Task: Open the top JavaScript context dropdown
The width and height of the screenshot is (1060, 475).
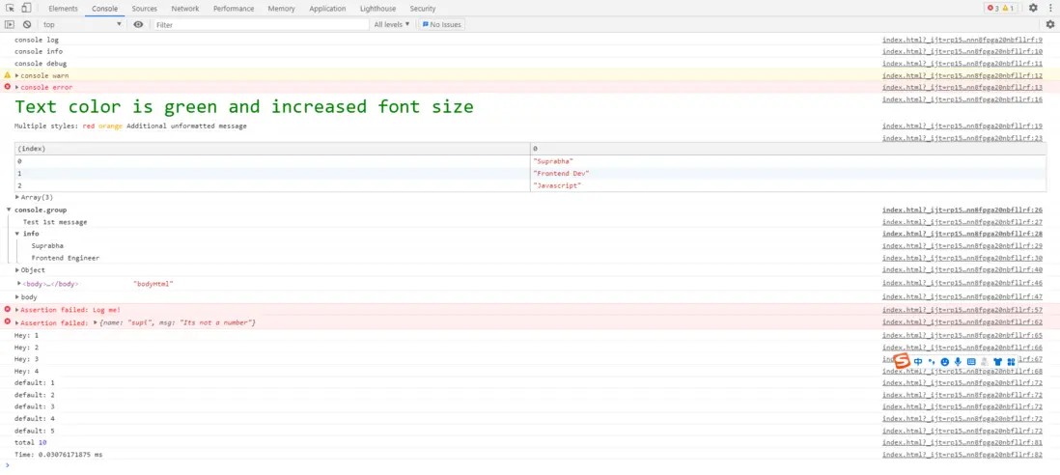Action: pos(82,24)
